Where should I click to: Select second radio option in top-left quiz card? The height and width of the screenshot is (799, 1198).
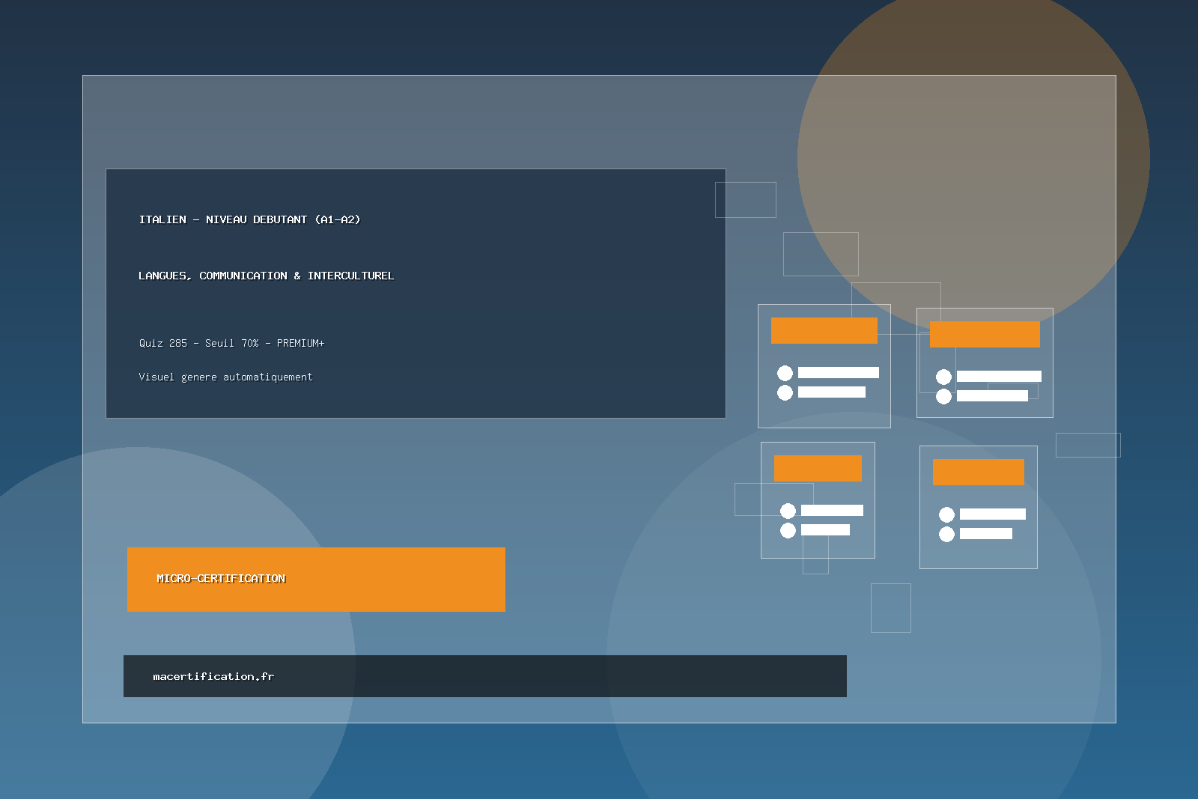785,392
